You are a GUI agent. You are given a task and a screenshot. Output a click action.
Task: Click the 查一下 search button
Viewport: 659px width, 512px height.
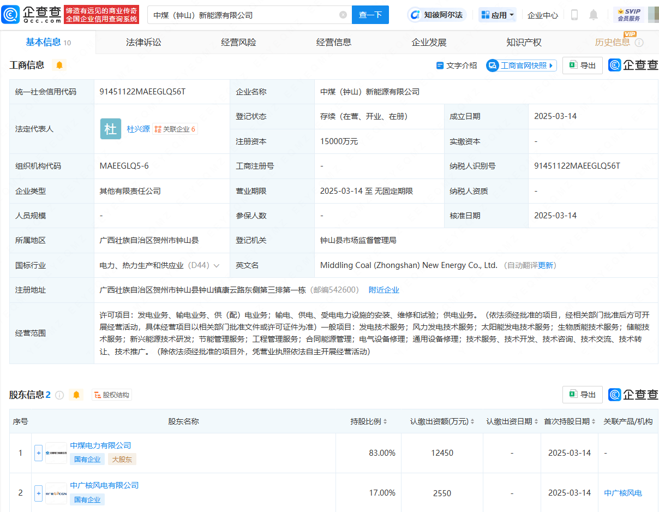click(370, 15)
